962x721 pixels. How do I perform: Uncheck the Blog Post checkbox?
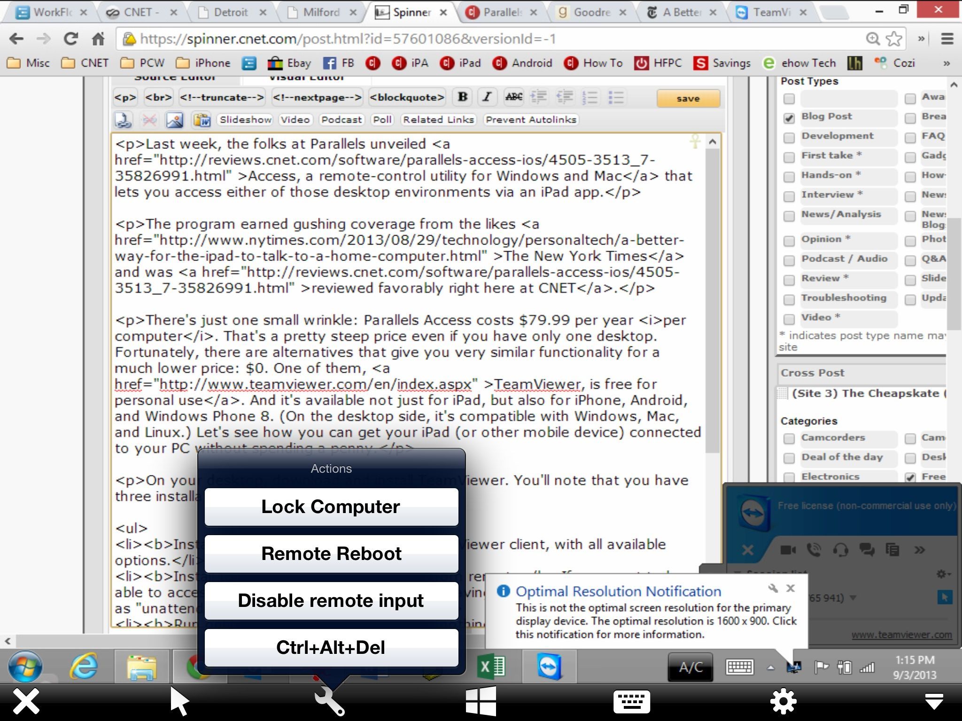789,118
